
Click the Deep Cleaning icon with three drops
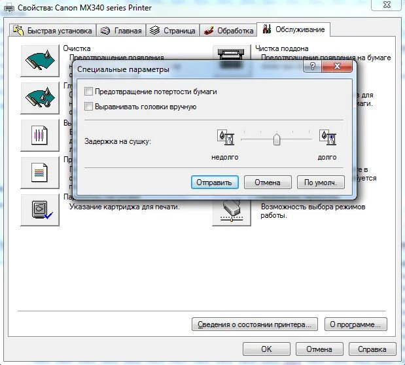pyautogui.click(x=40, y=98)
